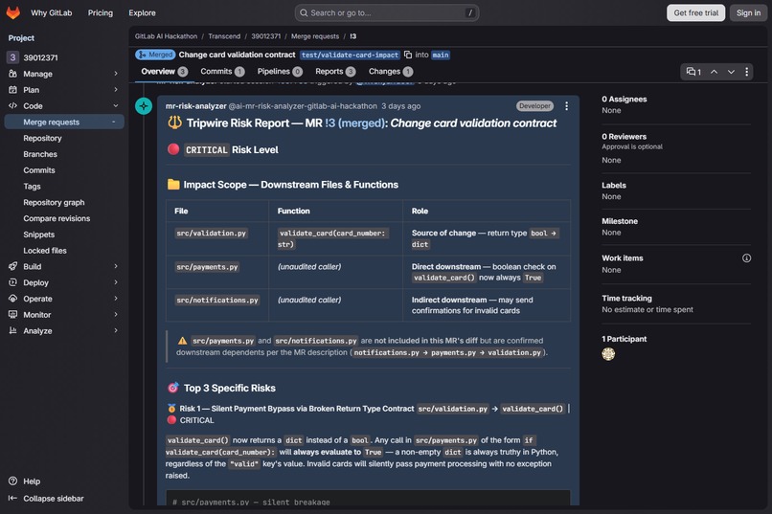Open Merge requests breadcrumb link
This screenshot has height=514, width=772.
point(315,36)
